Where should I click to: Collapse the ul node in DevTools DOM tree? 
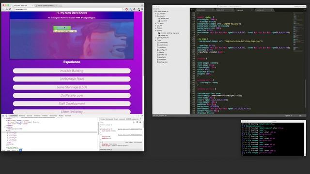pos(6,130)
